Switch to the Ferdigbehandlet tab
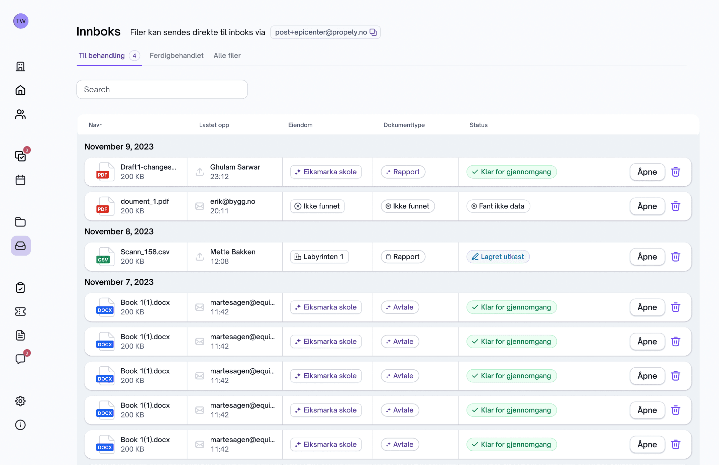The width and height of the screenshot is (719, 465). click(177, 56)
